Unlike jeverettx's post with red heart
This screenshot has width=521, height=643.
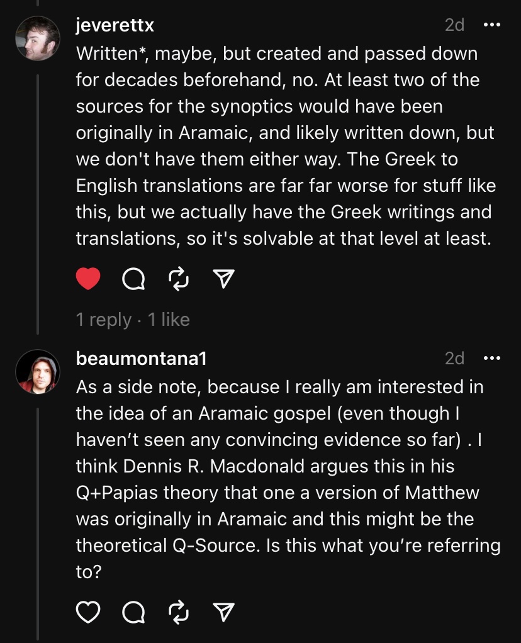88,279
